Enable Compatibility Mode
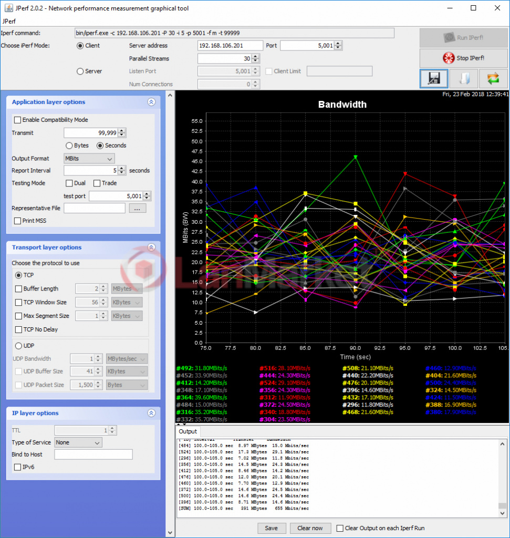The height and width of the screenshot is (538, 510). tap(18, 120)
